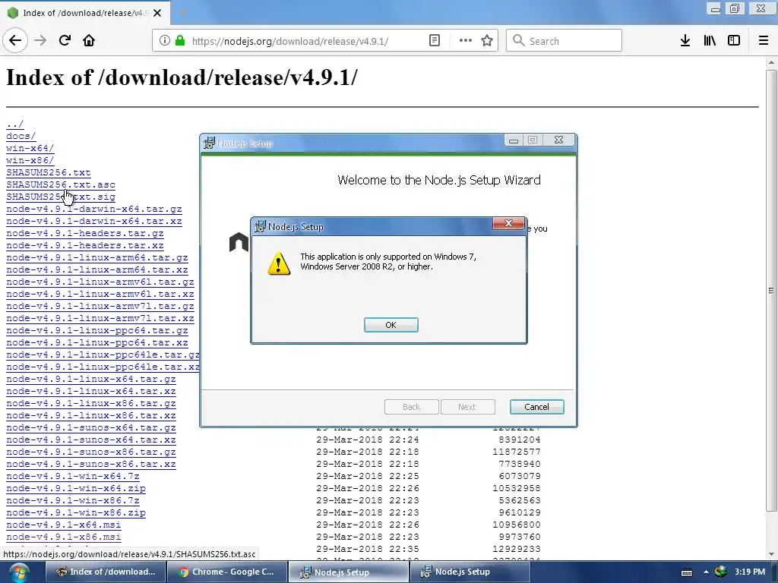
Task: Click the Firefox Search box
Action: pos(565,41)
